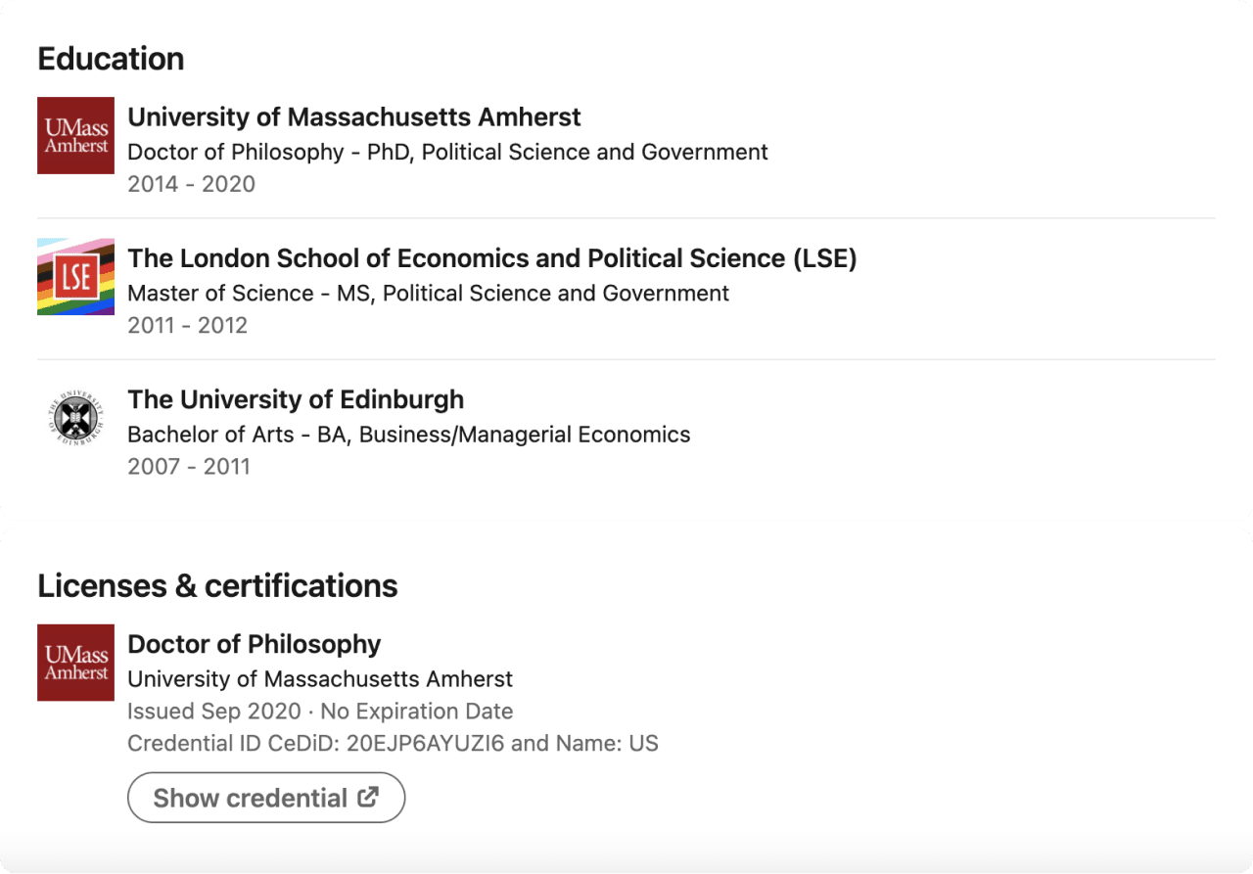Open University of Massachusetts Amherst education entry
The width and height of the screenshot is (1253, 874).
[354, 117]
